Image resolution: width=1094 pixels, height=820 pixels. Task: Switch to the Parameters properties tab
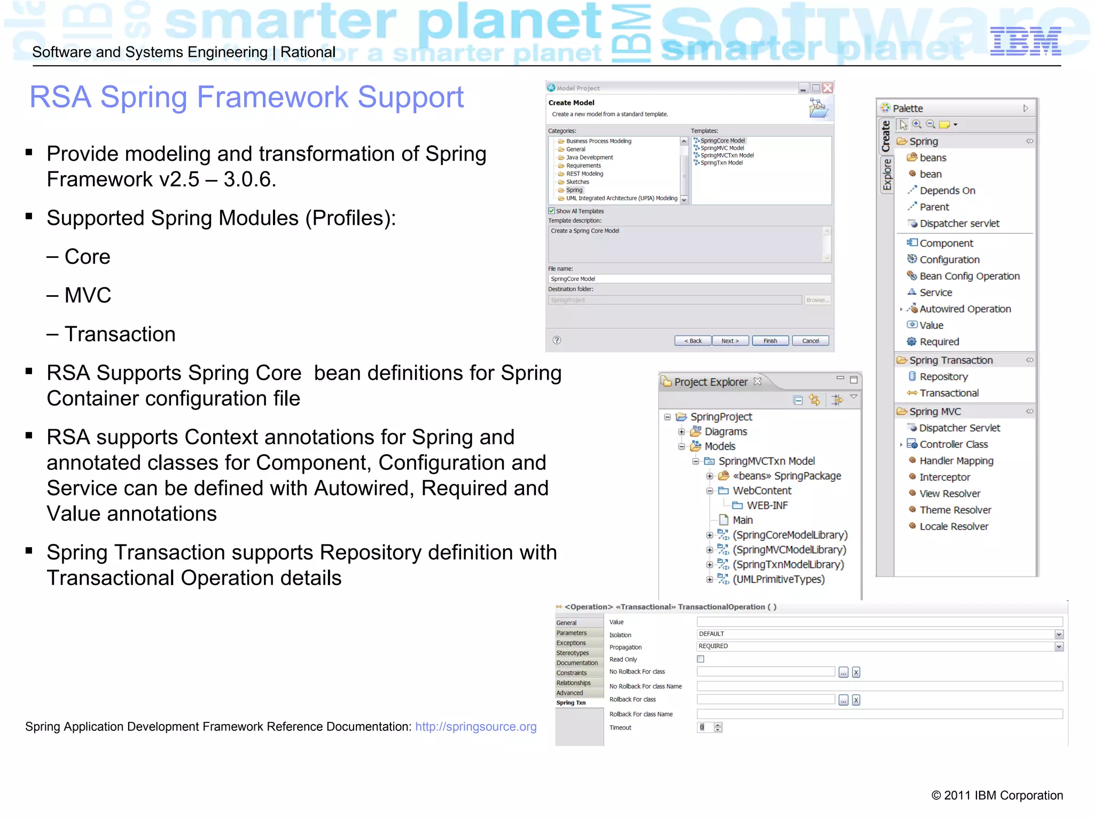point(579,633)
